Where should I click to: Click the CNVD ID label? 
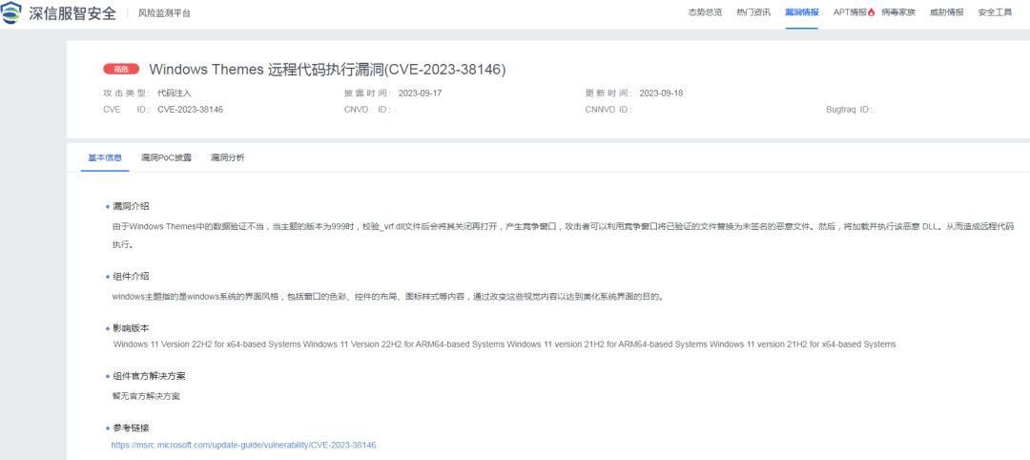pos(367,110)
